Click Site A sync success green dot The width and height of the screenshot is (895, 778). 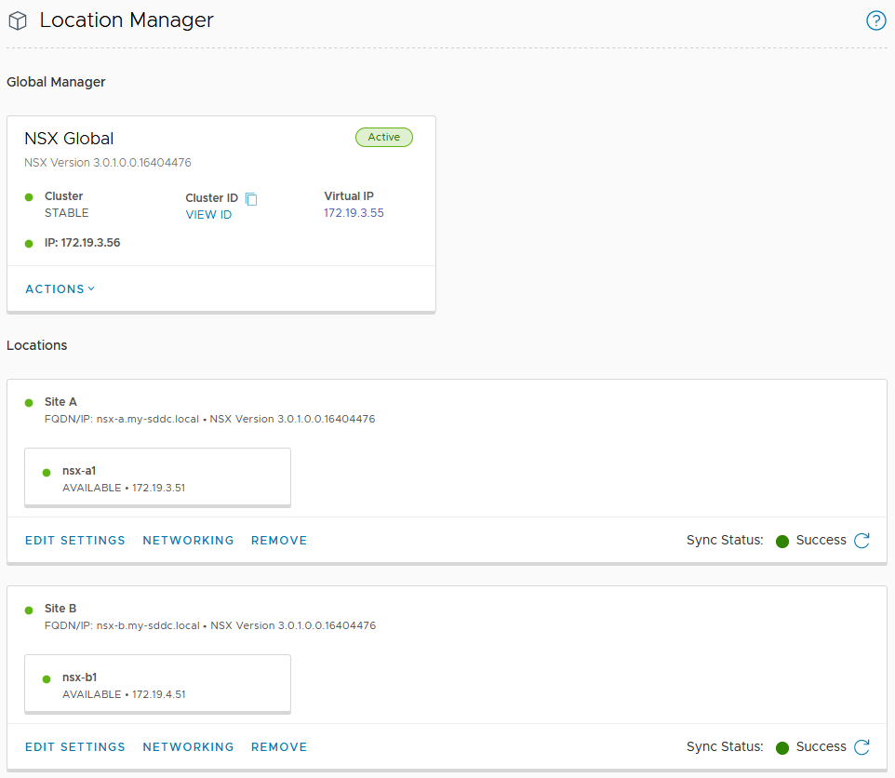pyautogui.click(x=782, y=541)
